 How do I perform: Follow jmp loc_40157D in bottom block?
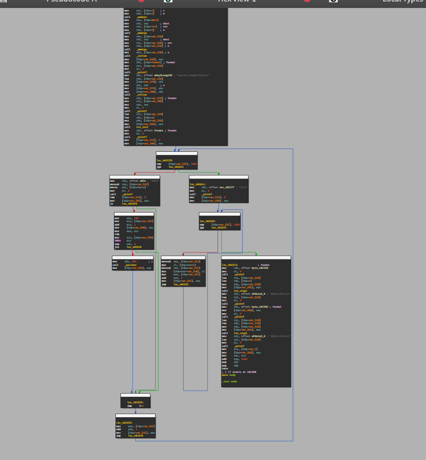135,436
